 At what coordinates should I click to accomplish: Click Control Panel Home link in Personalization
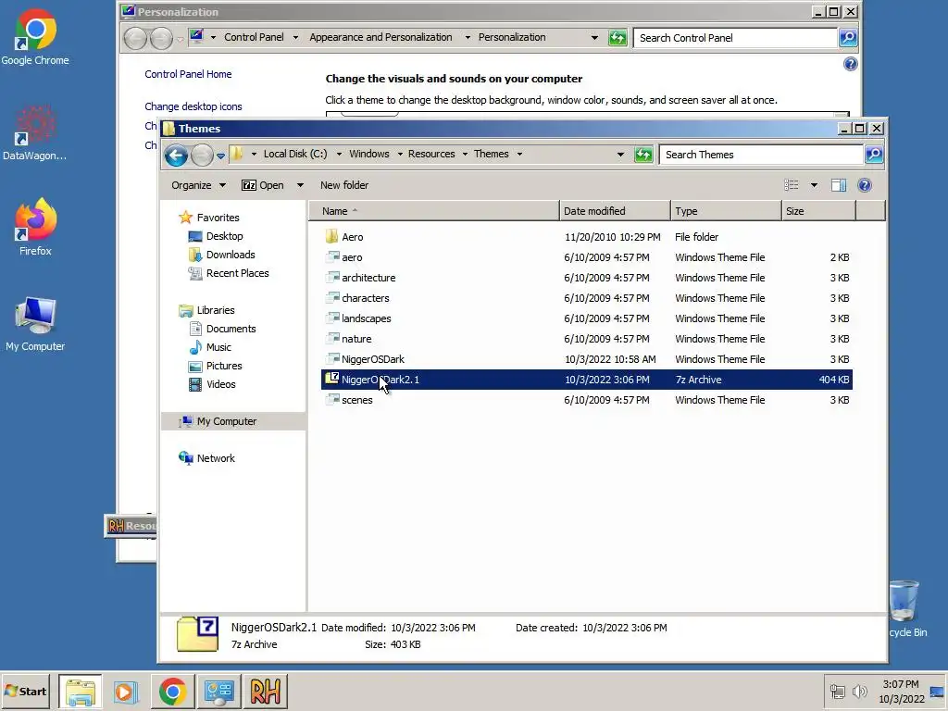pos(188,74)
